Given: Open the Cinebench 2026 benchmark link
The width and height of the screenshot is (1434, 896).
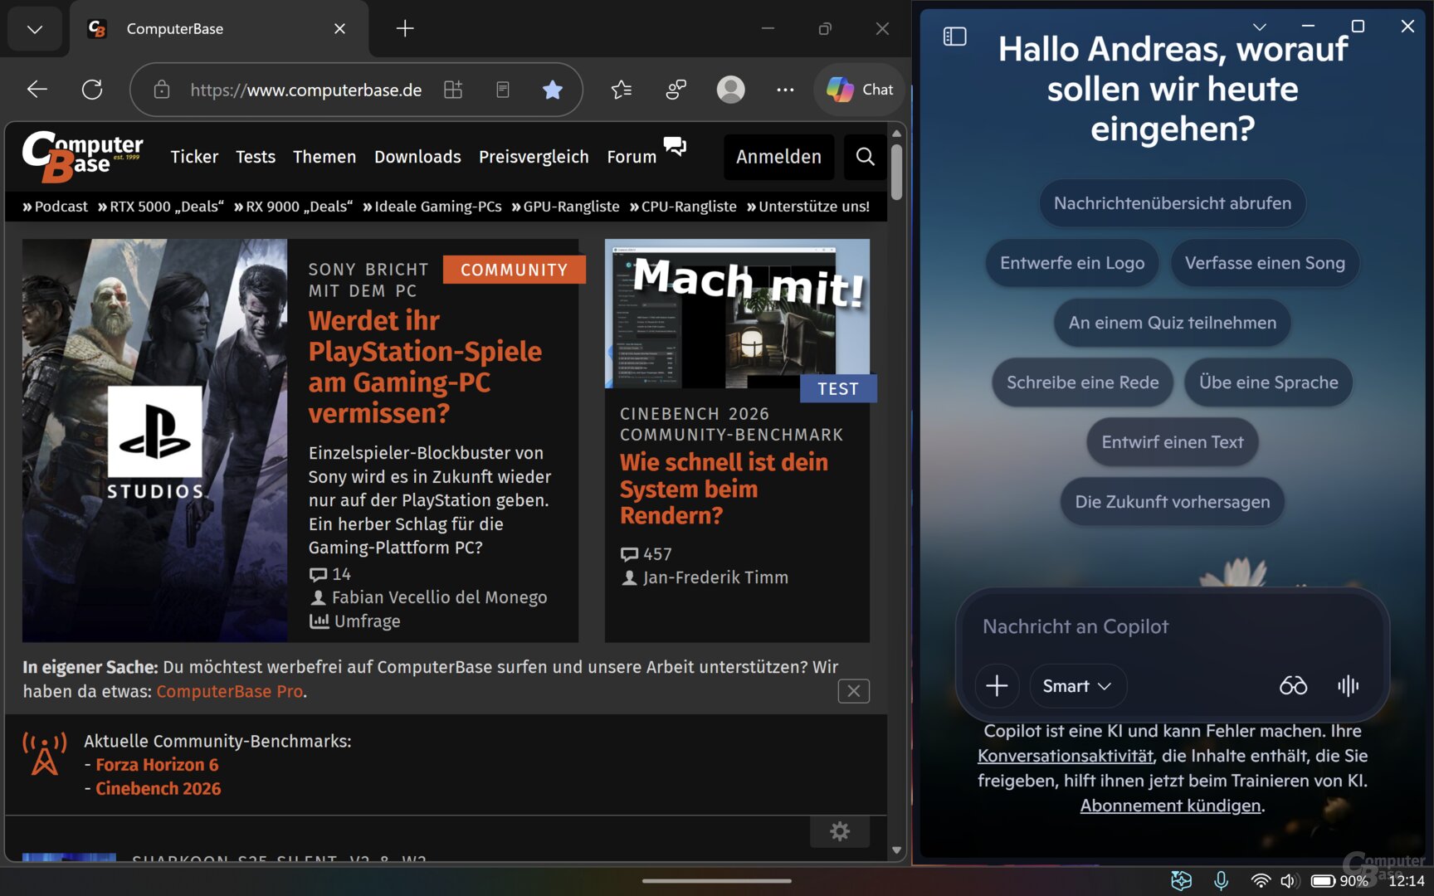Looking at the screenshot, I should [159, 789].
